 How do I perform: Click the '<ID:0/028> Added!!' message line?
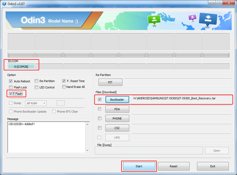click(21, 124)
